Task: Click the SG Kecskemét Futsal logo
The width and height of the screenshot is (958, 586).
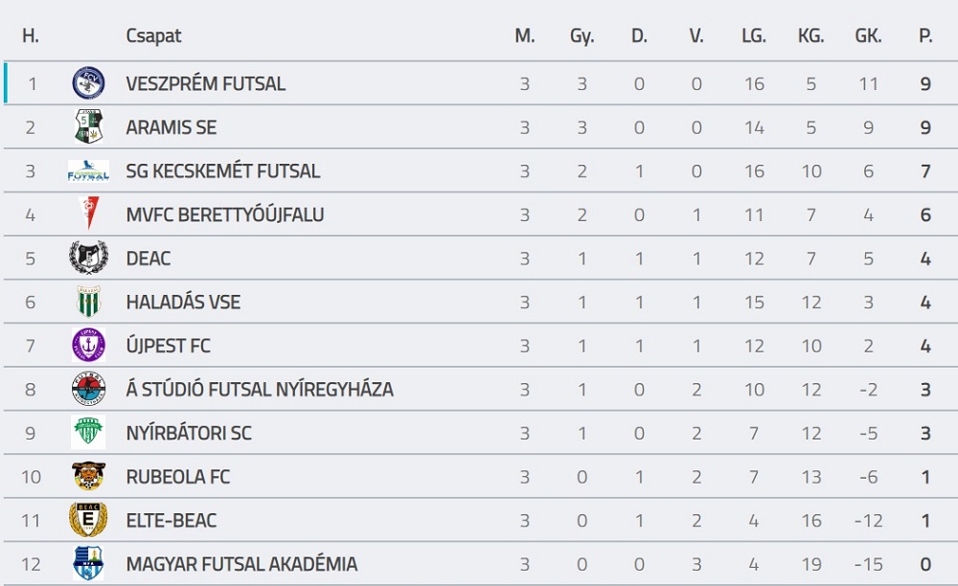Action: 89,171
